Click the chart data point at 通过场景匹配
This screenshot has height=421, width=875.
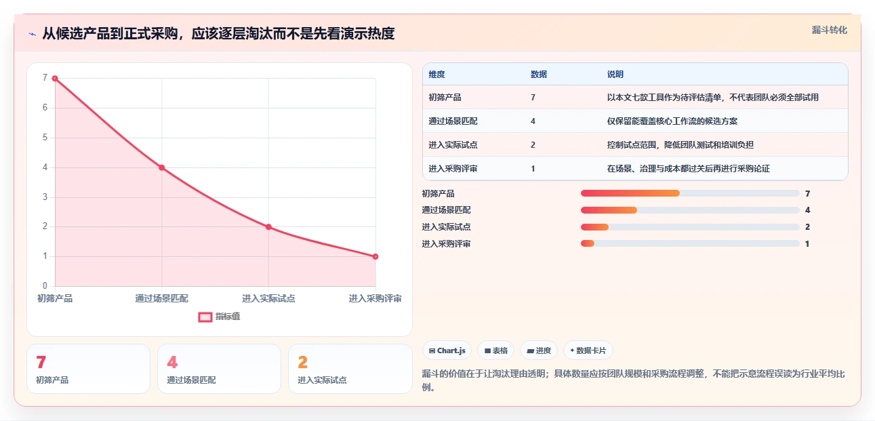pos(162,167)
